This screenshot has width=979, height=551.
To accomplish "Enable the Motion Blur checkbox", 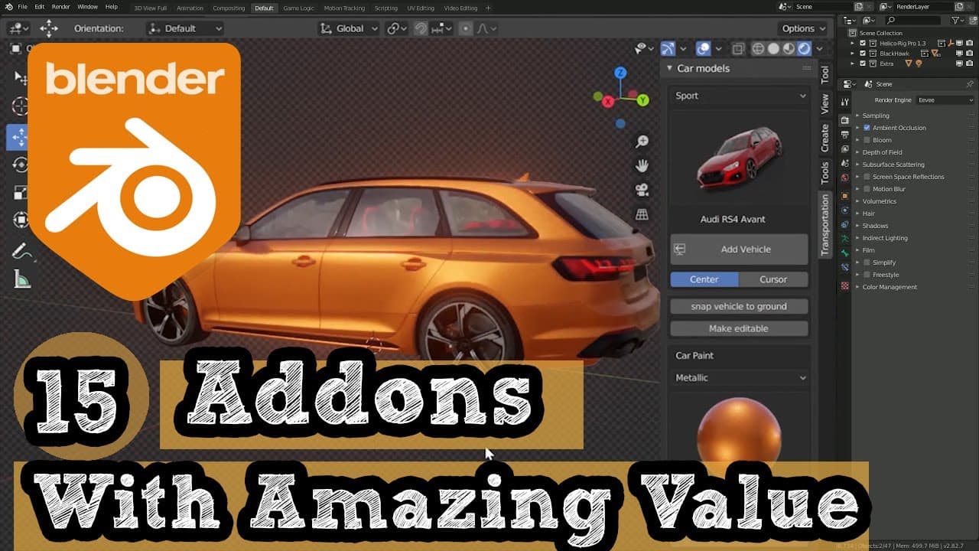I will (x=867, y=189).
